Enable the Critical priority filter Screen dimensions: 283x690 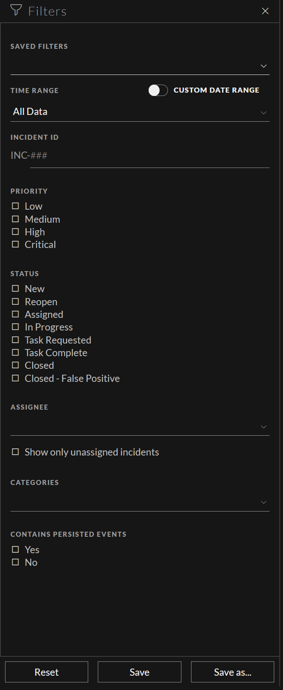point(15,244)
